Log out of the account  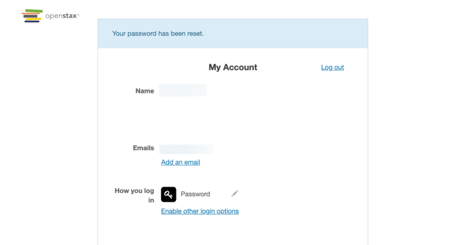click(x=332, y=67)
